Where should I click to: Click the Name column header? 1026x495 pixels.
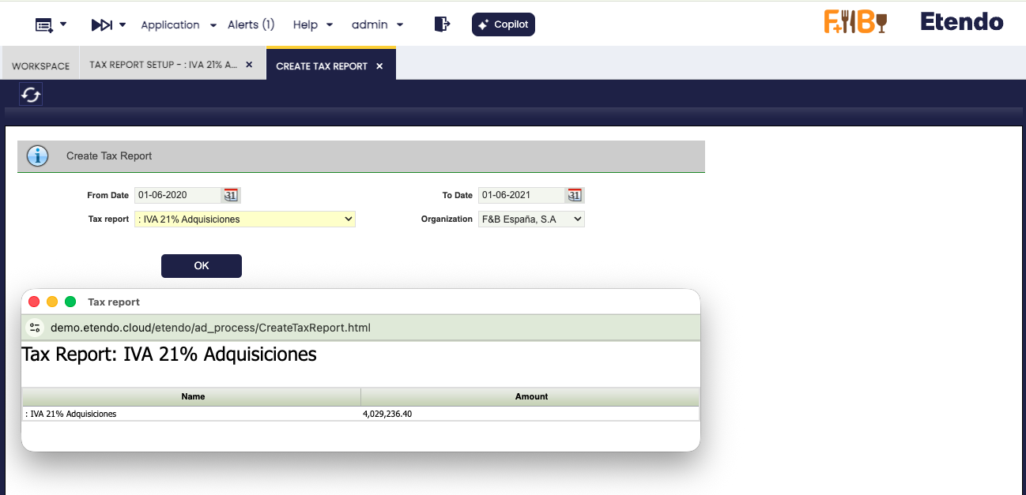192,396
